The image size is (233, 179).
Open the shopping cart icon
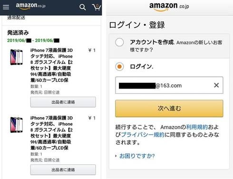point(97,7)
